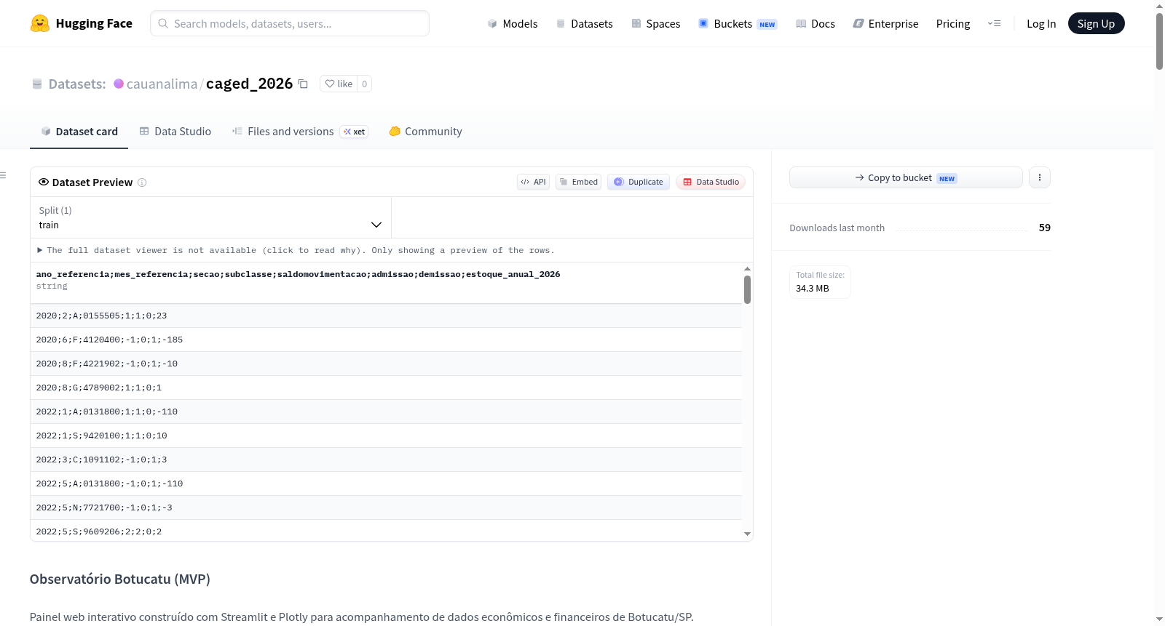Switch to the Dataset card tab
The image size is (1165, 626).
tap(79, 132)
